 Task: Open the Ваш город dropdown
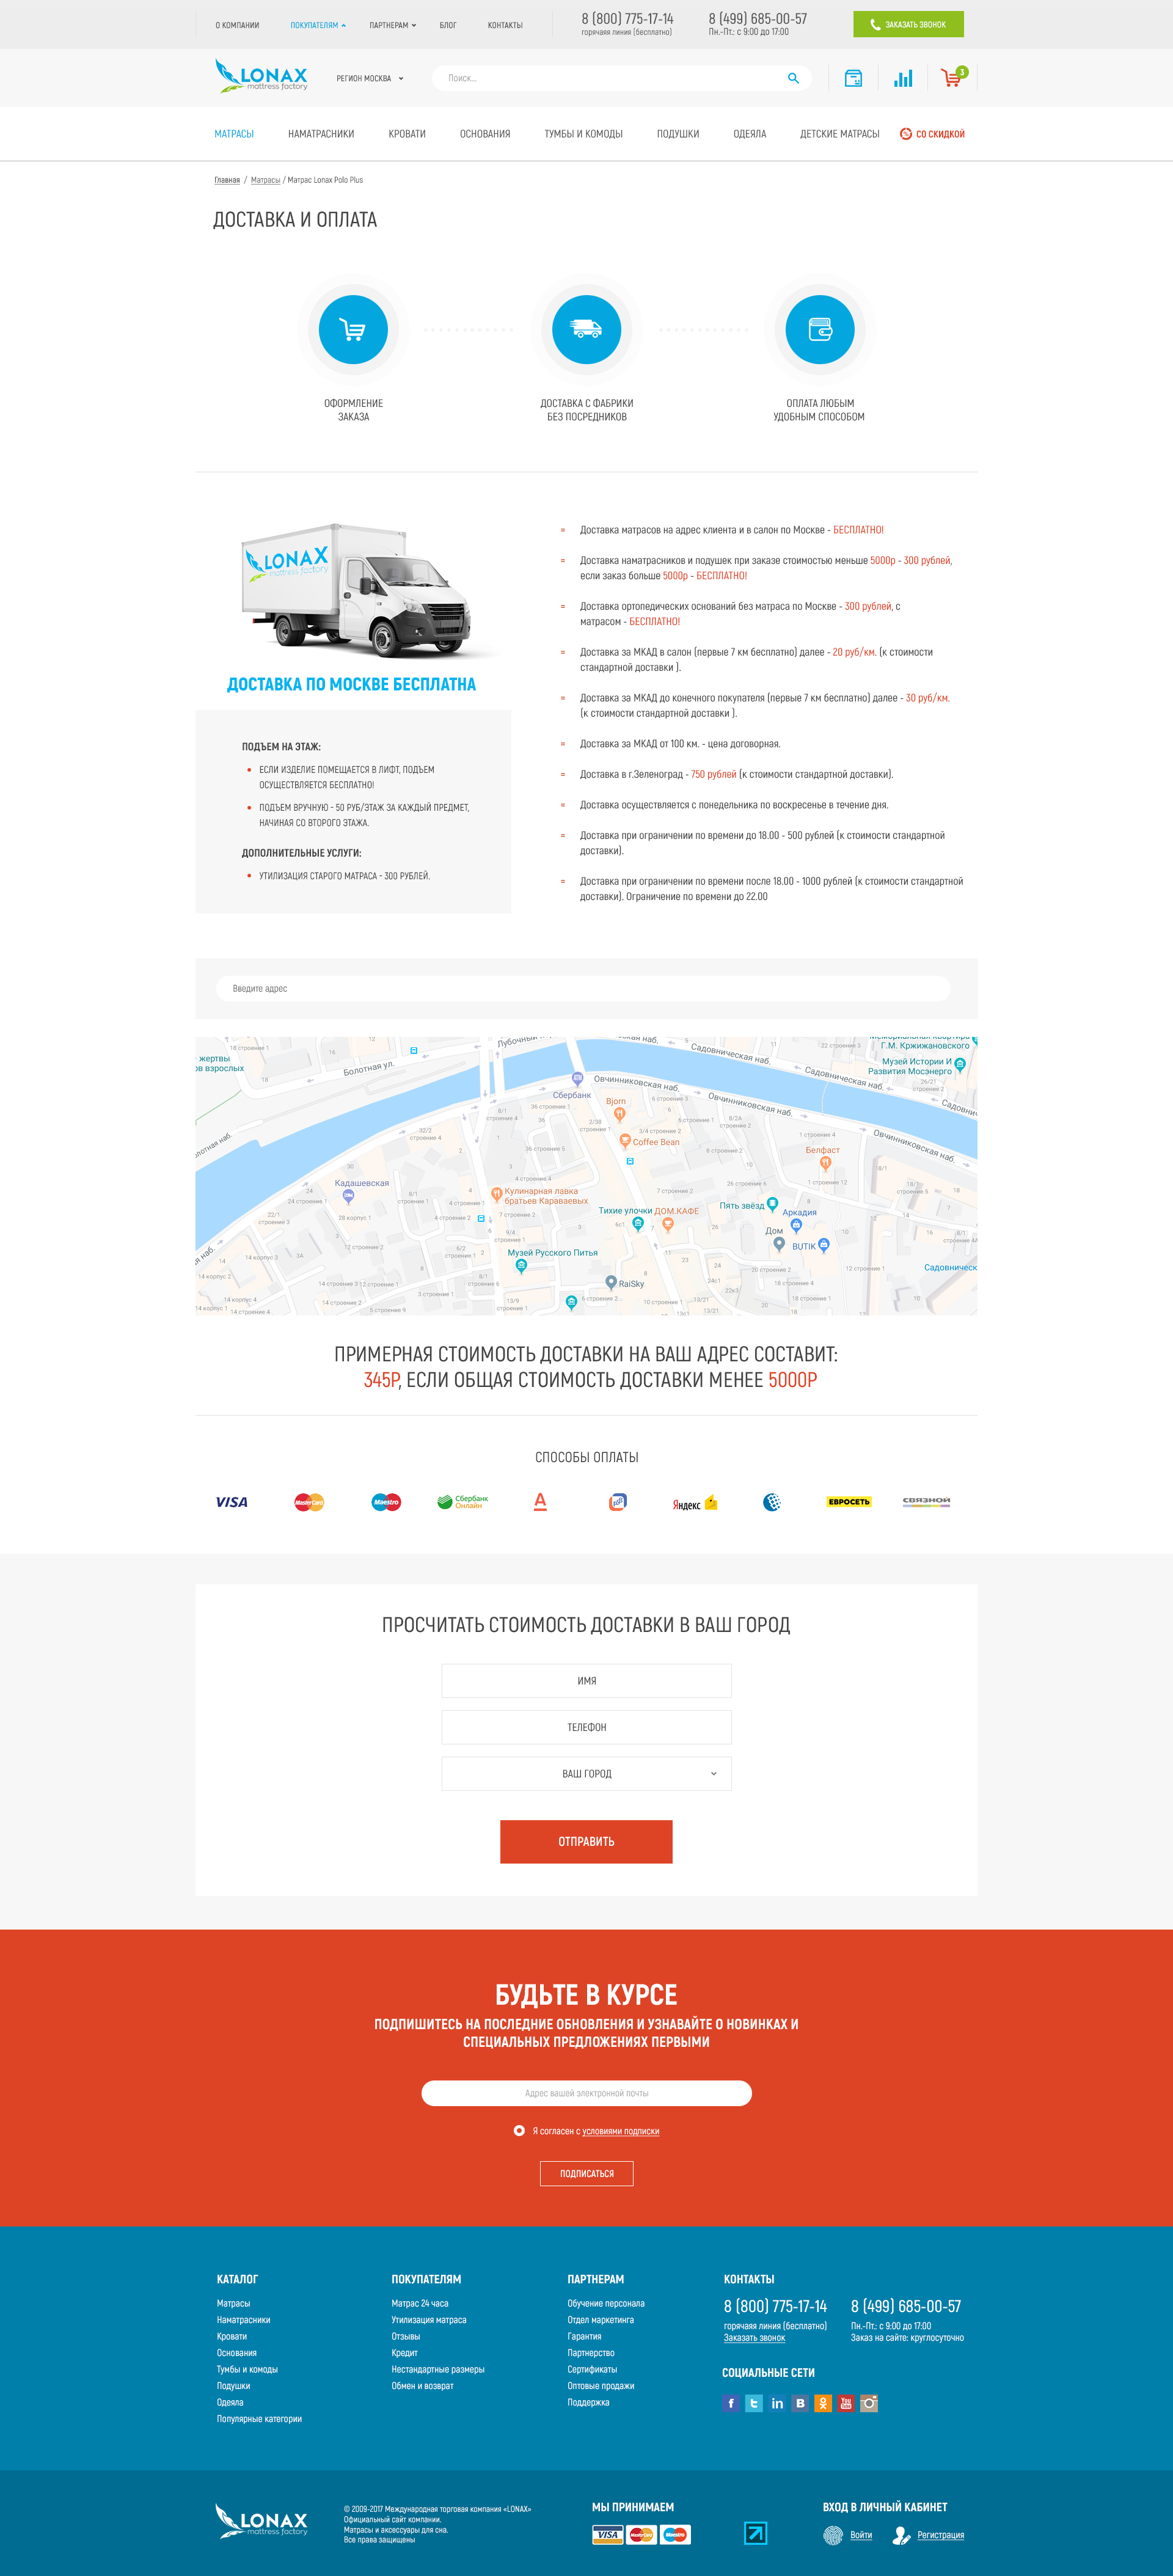click(586, 1773)
